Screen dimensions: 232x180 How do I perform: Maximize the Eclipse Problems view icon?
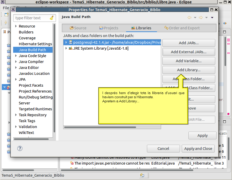tap(225, 122)
